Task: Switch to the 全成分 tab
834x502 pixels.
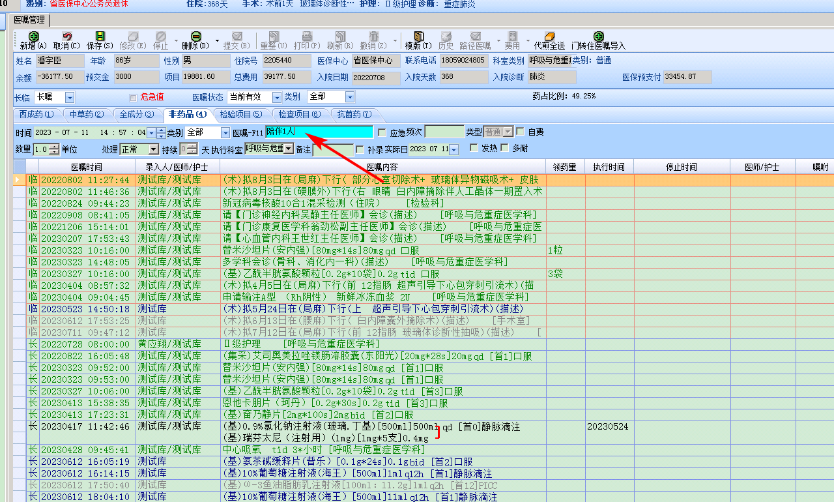Action: tap(137, 115)
